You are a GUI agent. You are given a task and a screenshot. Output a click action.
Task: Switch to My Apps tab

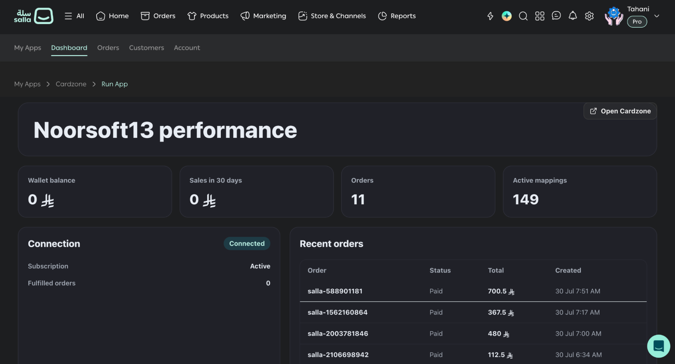point(28,48)
